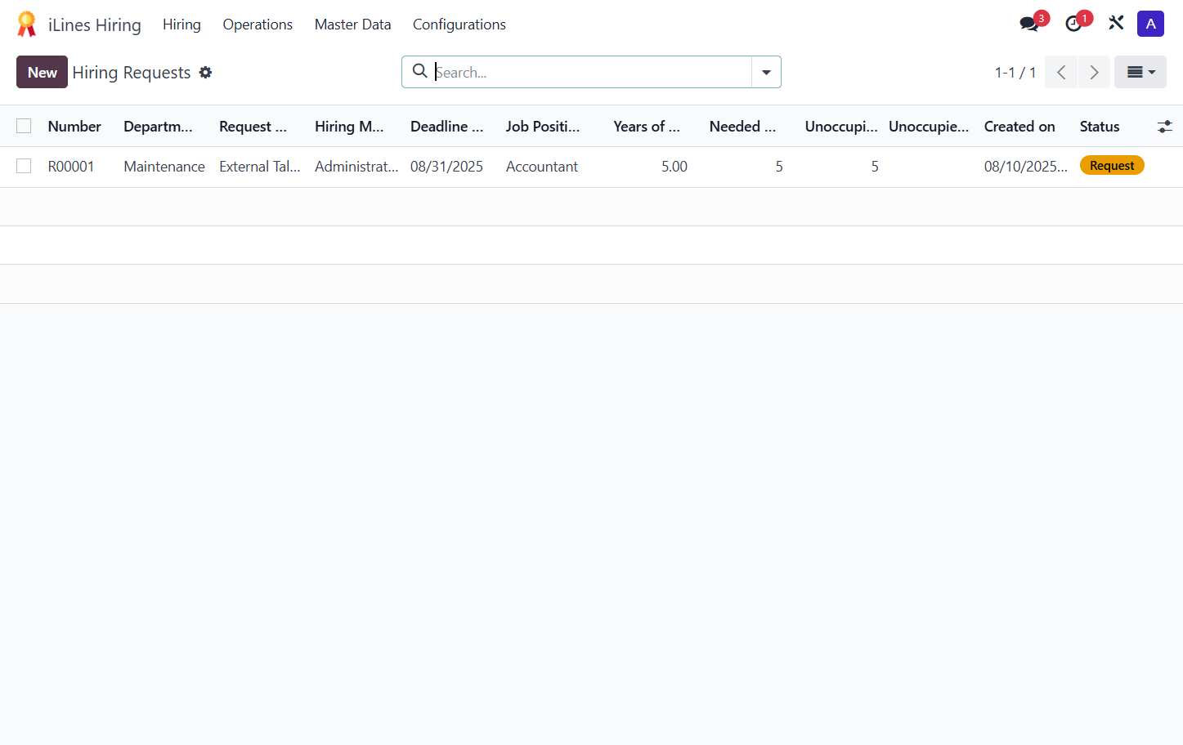Open the R00001 record cell
Image resolution: width=1183 pixels, height=745 pixels.
[71, 167]
